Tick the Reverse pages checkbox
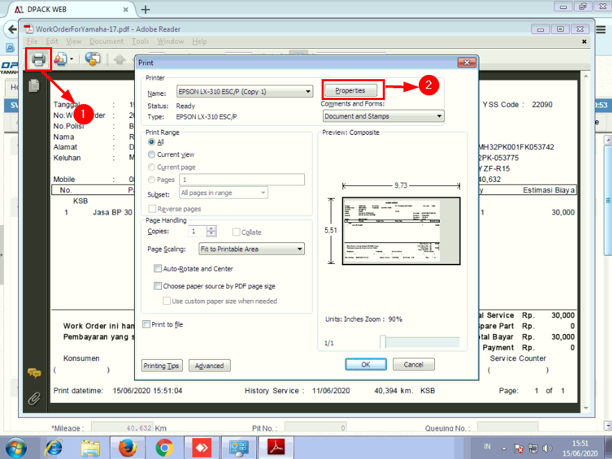The width and height of the screenshot is (612, 459). pos(152,209)
